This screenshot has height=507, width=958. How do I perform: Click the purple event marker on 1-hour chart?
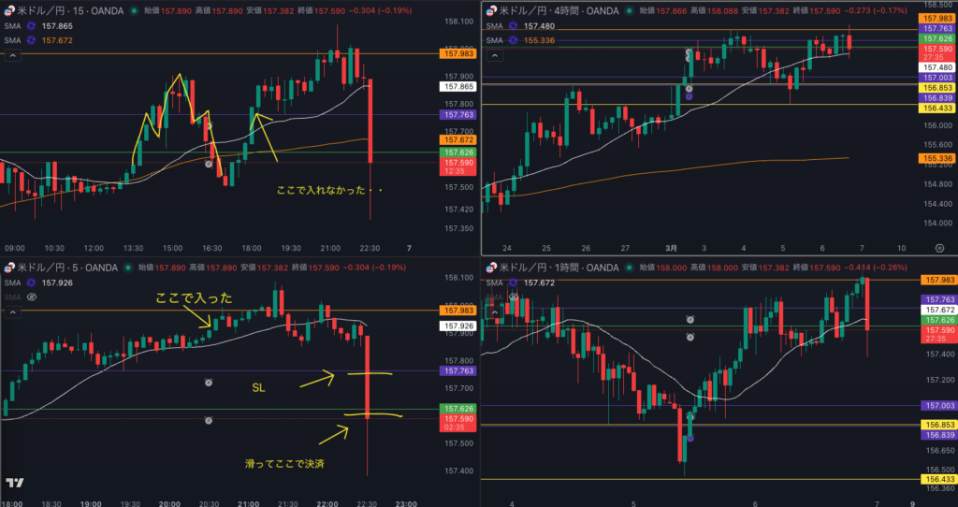tap(689, 439)
